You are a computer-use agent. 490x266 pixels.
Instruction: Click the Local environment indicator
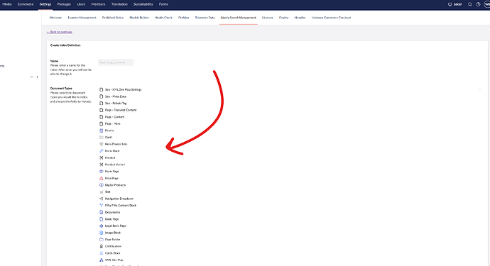[454, 4]
